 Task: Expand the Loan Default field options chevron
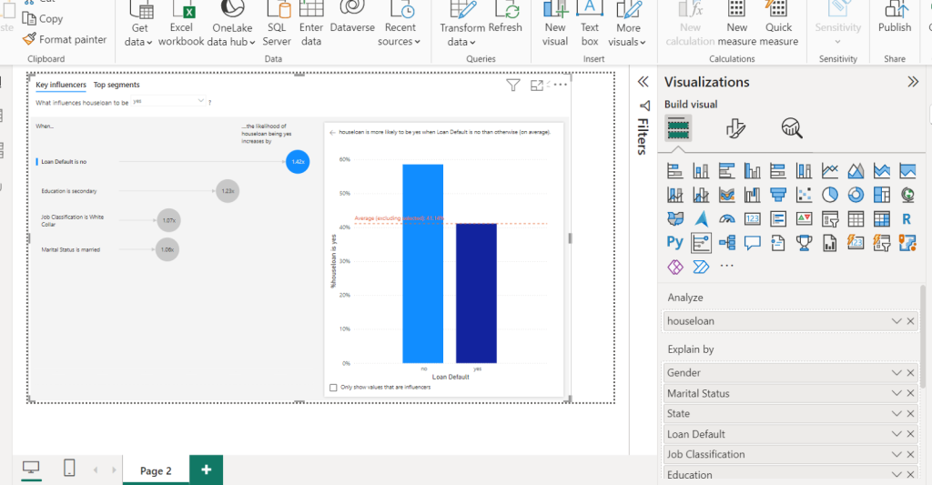(897, 434)
